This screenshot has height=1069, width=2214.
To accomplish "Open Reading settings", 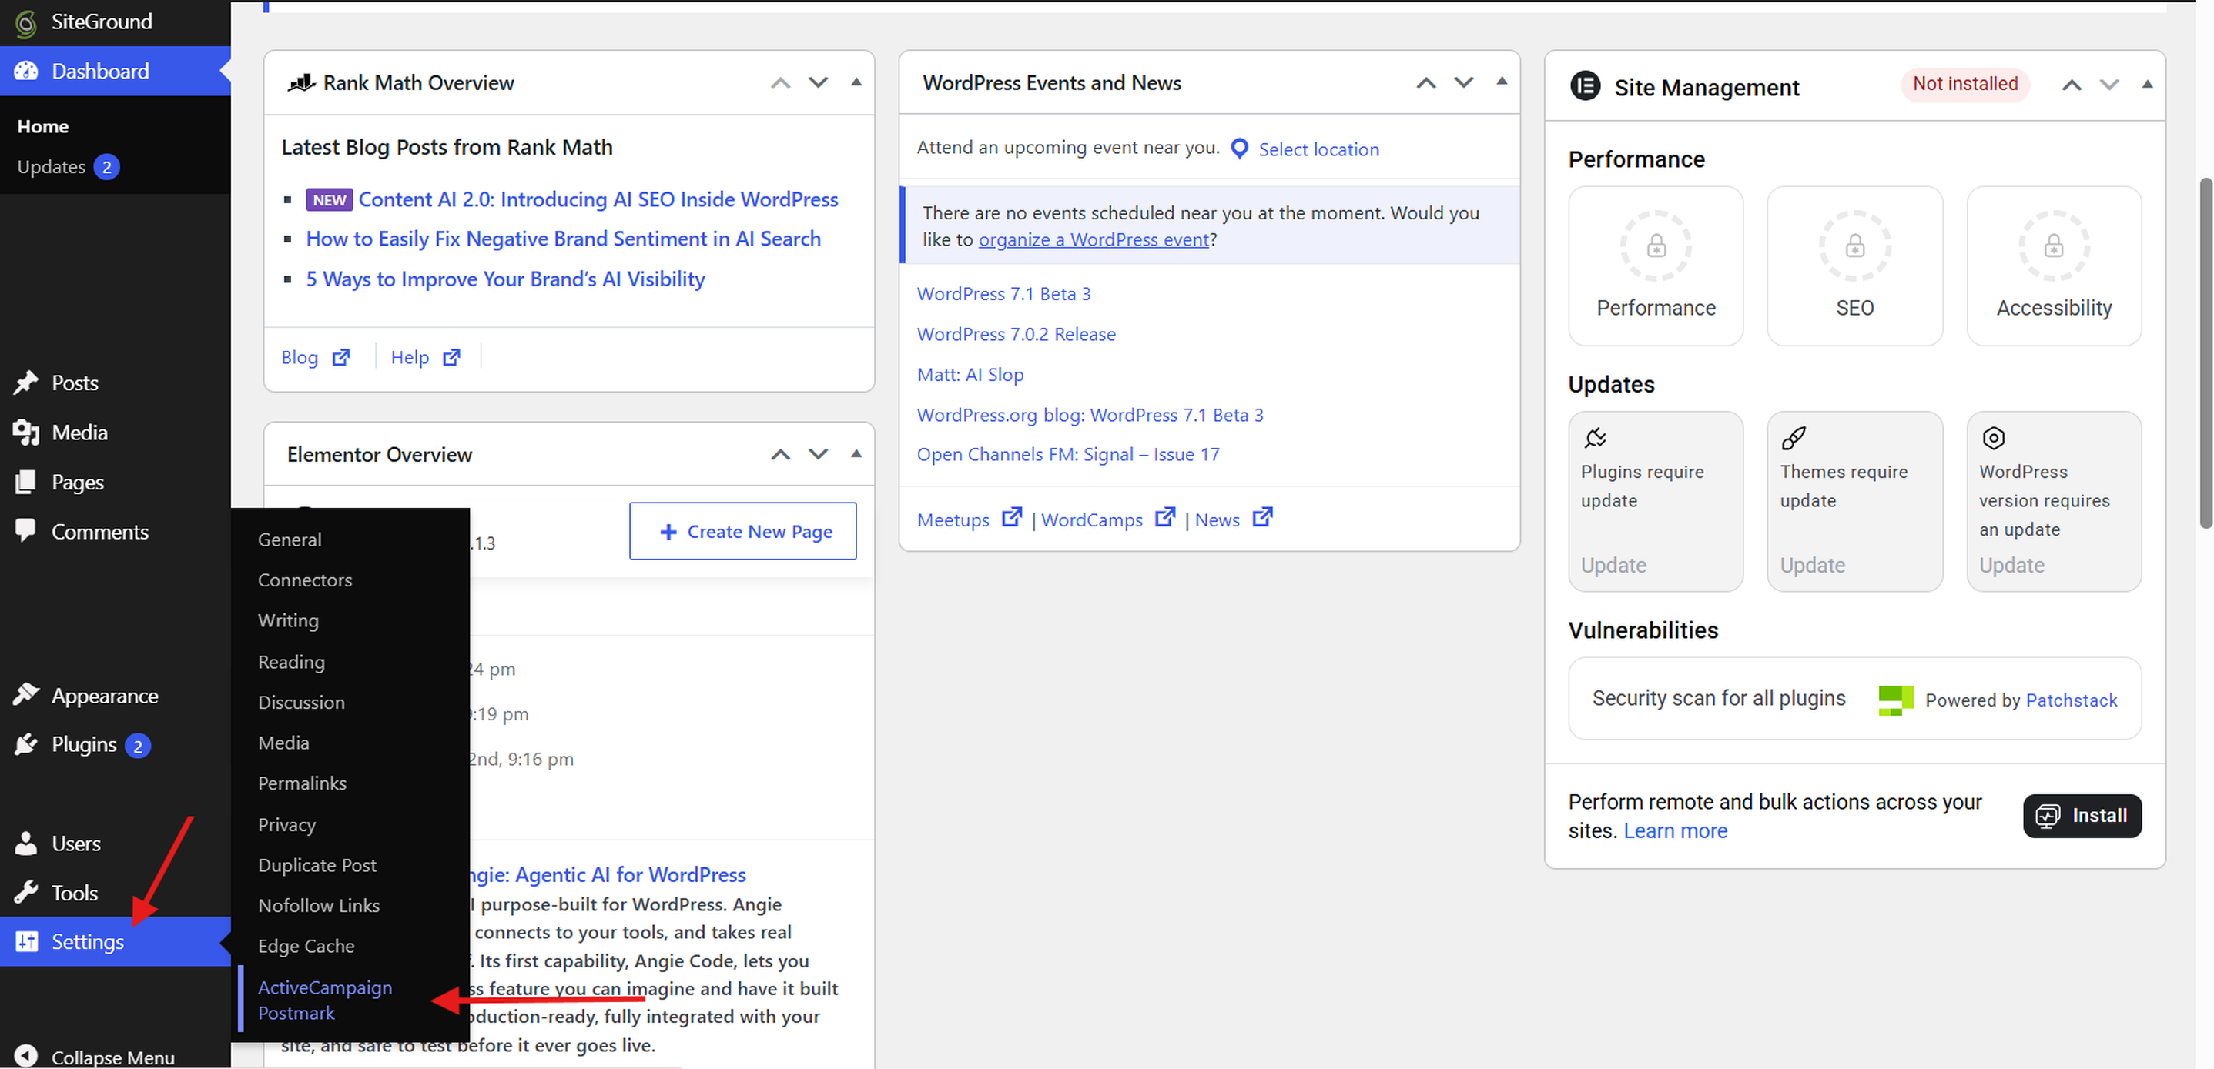I will (x=291, y=662).
